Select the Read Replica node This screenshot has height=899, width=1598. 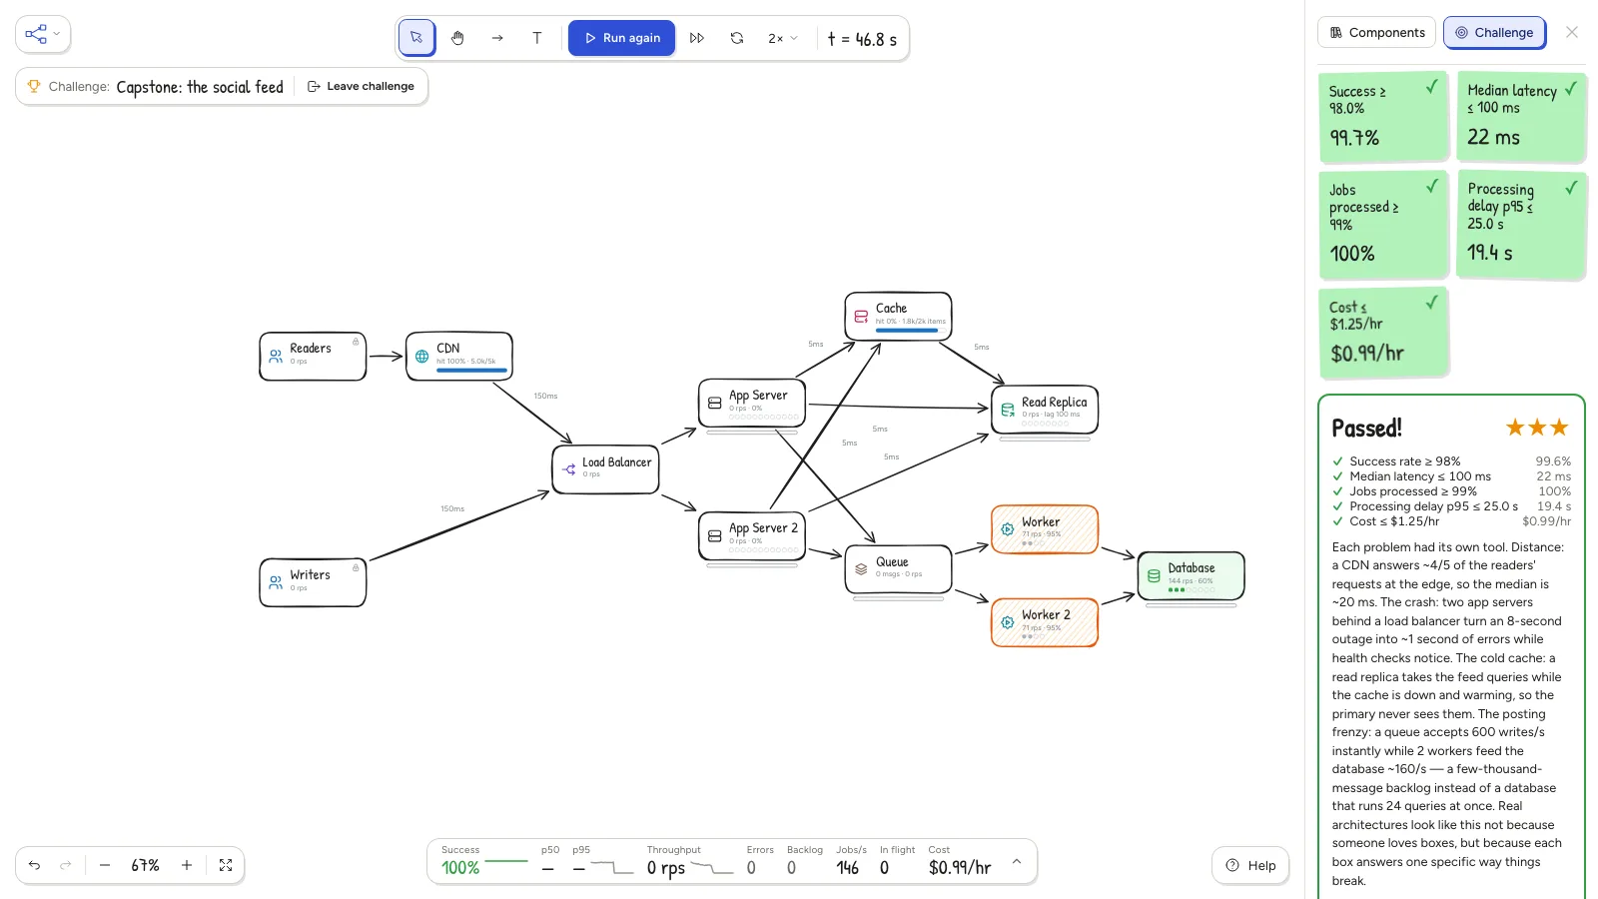pyautogui.click(x=1045, y=410)
